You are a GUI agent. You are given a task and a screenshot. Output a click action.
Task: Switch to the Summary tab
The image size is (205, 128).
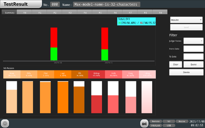(9, 12)
